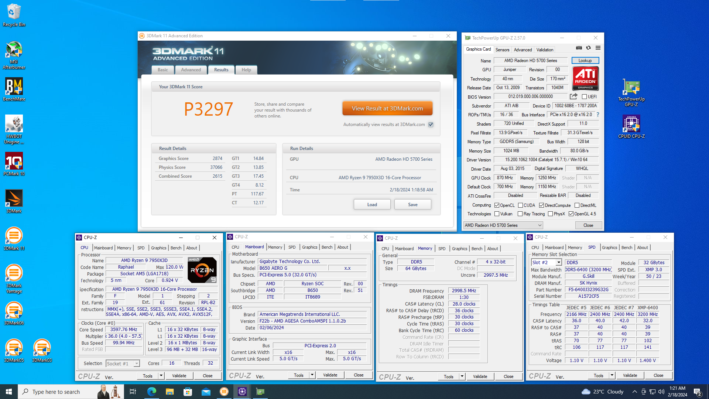709x399 pixels.
Task: Toggle the Ray Tracing checkbox in GPU-Z
Action: tap(520, 214)
